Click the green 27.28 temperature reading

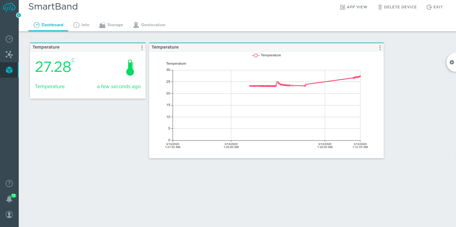53,67
